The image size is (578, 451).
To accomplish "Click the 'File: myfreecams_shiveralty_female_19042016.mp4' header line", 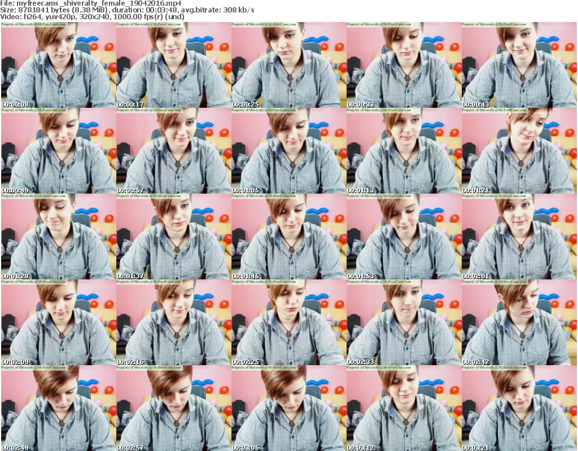I will (x=91, y=3).
